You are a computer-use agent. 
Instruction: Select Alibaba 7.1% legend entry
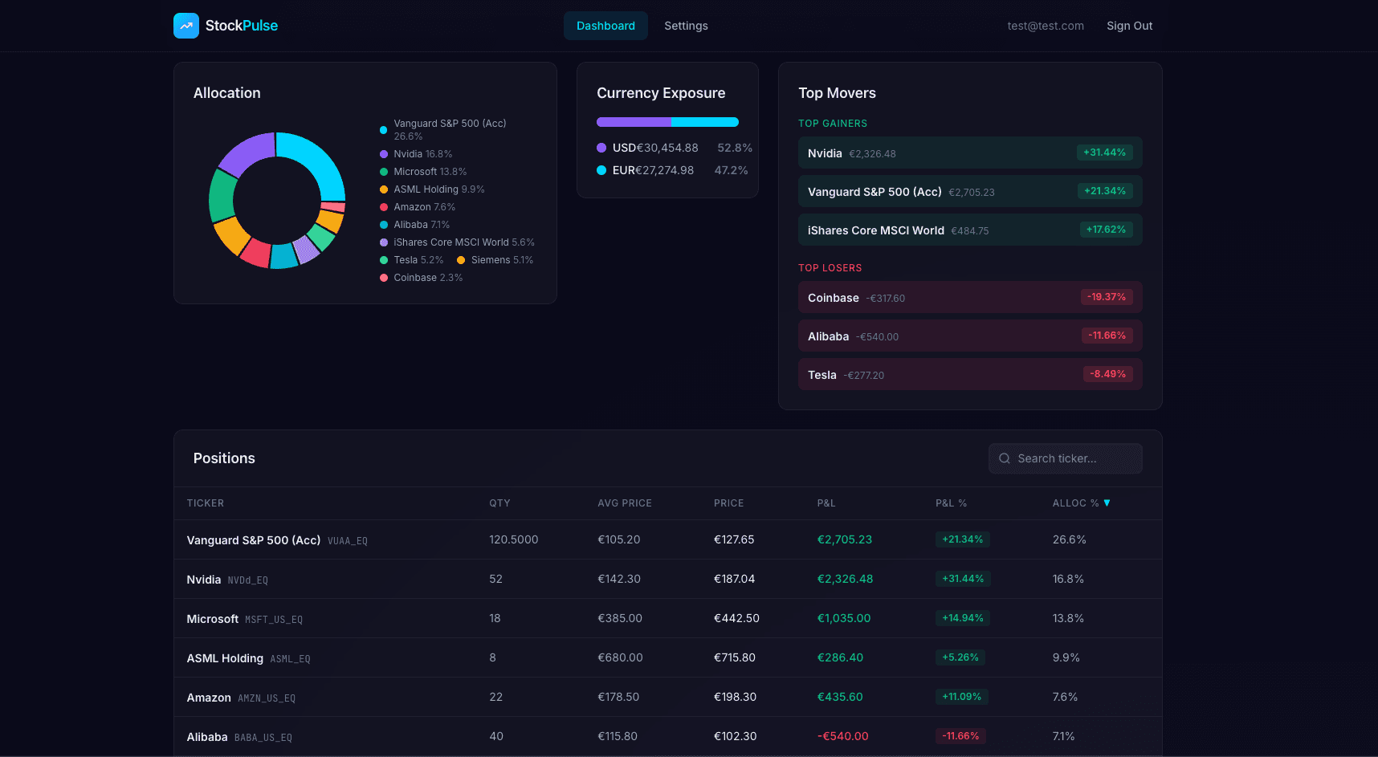pyautogui.click(x=415, y=225)
